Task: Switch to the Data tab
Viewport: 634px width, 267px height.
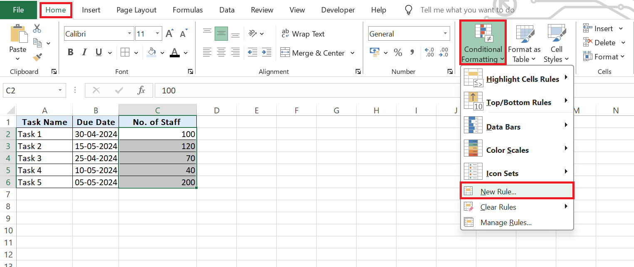Action: click(x=227, y=10)
